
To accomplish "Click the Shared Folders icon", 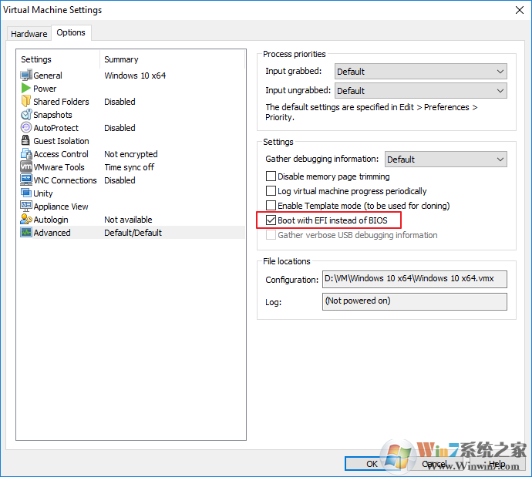I will point(26,102).
